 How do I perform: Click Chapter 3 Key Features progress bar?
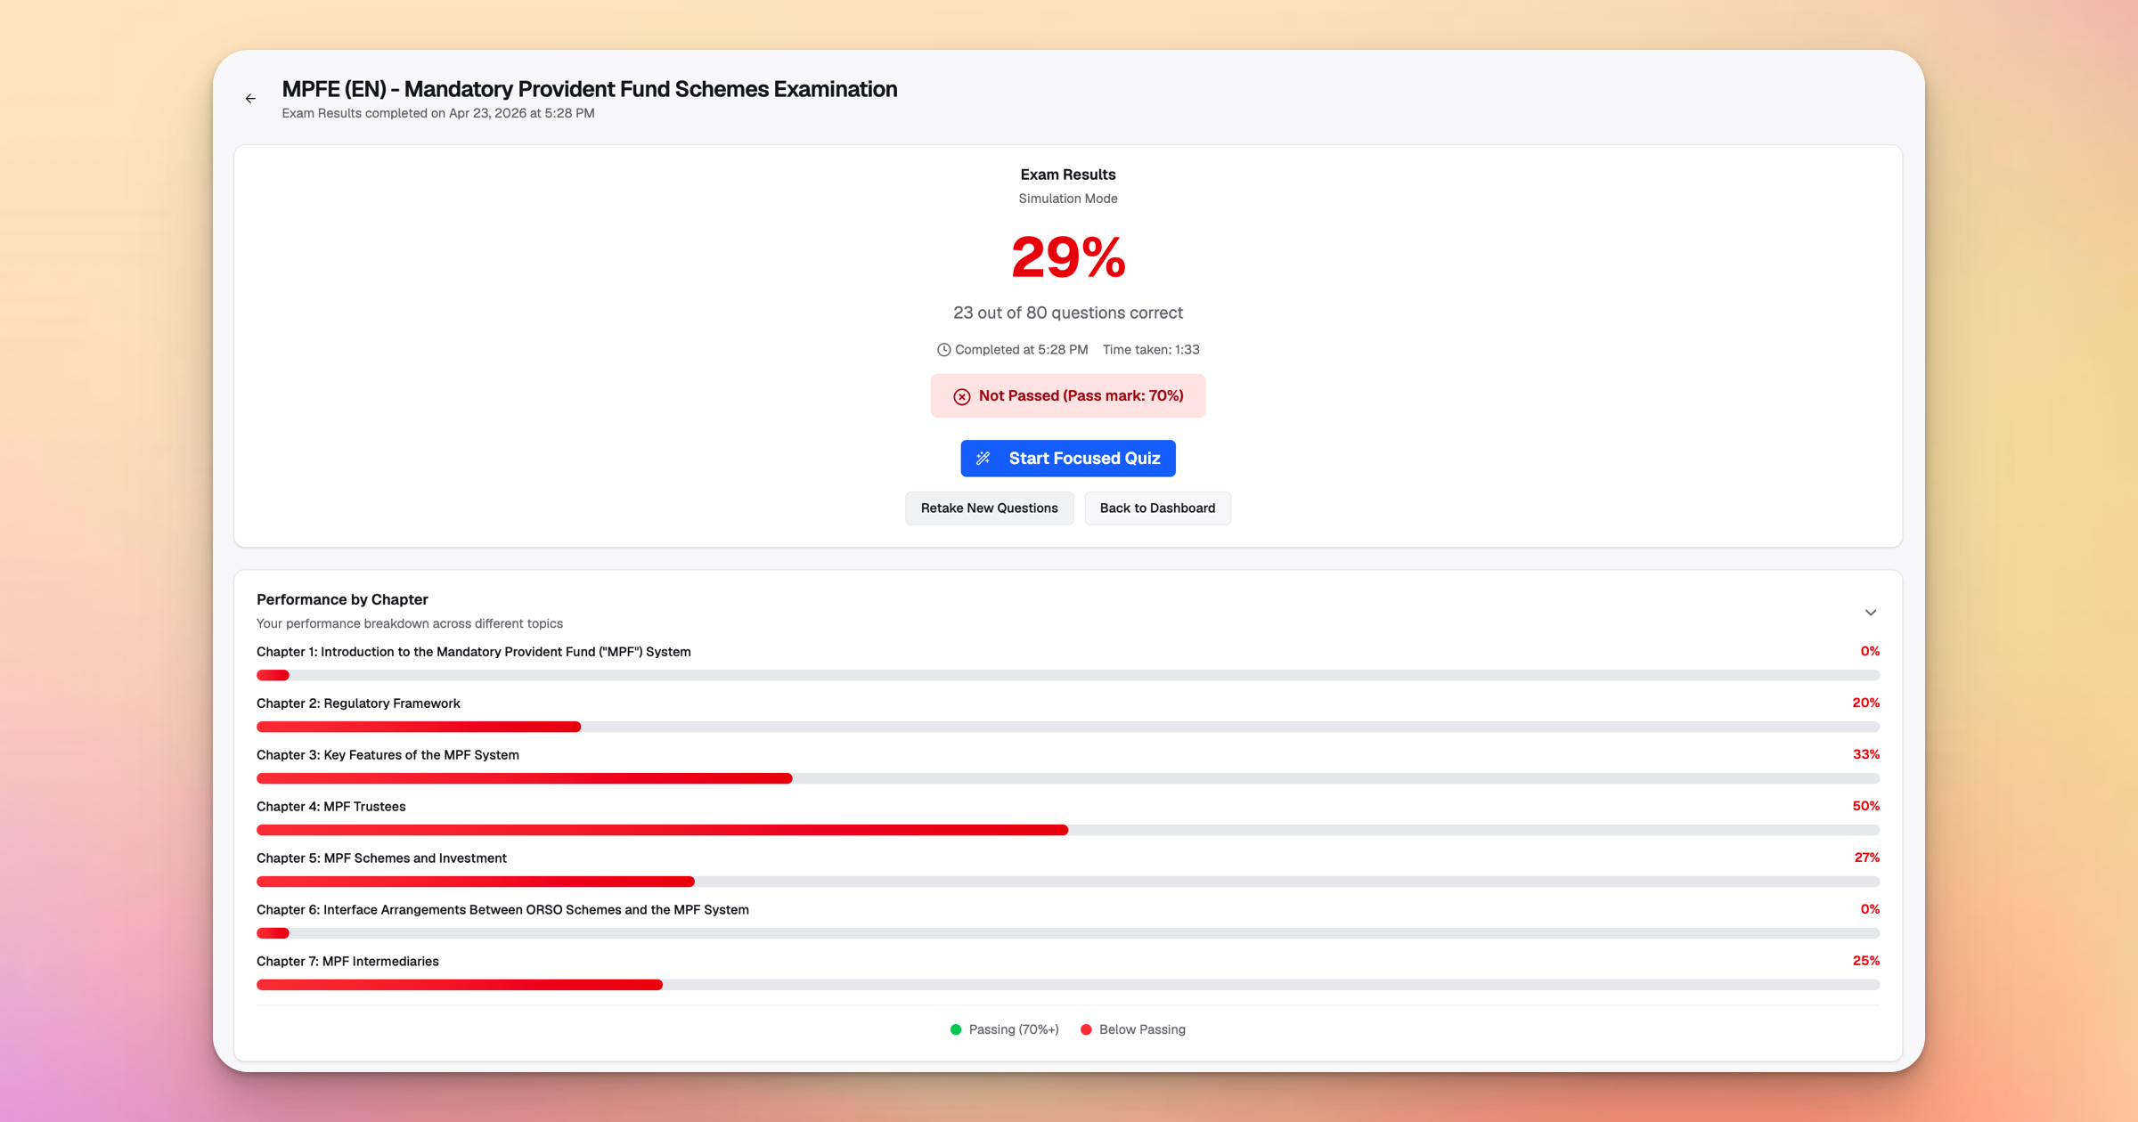coord(1067,778)
